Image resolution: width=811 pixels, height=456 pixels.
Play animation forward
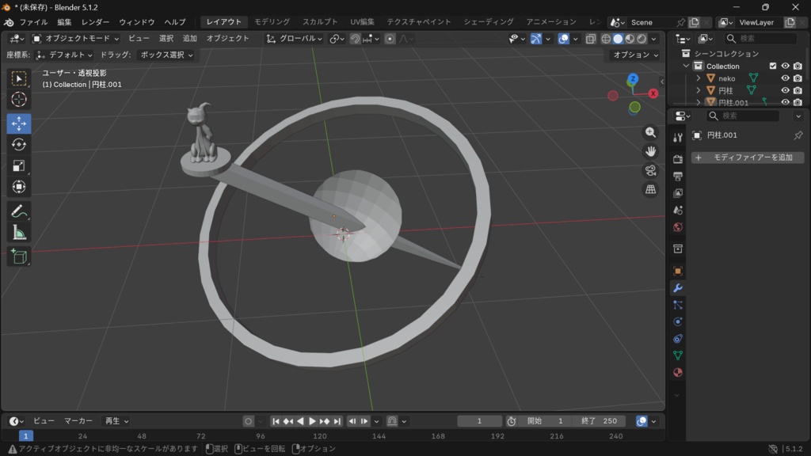tap(312, 421)
